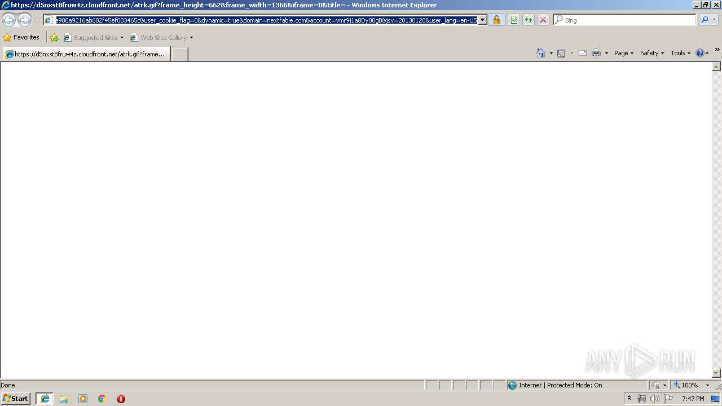The width and height of the screenshot is (722, 406).
Task: Open the Safety menu
Action: (x=652, y=53)
